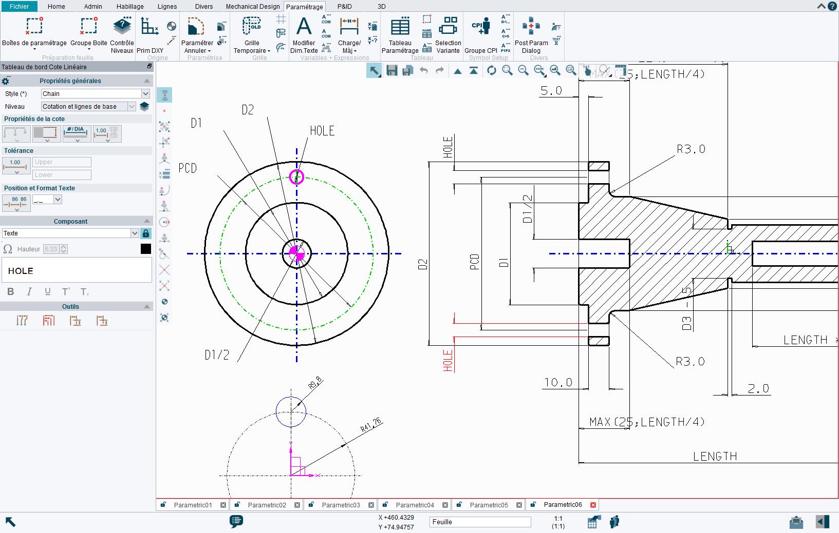Toggle italic formatting in Composant panel
This screenshot has height=533, width=839.
[x=29, y=291]
